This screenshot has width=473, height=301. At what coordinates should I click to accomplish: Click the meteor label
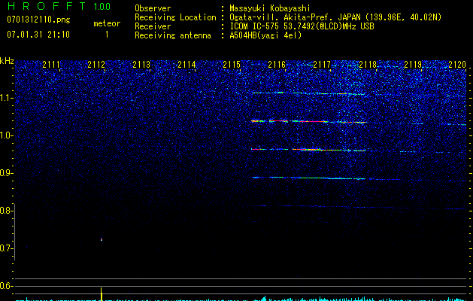point(107,23)
